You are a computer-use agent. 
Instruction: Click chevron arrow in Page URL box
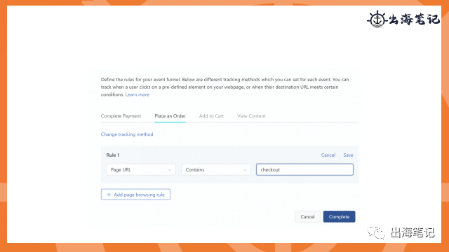pos(170,170)
